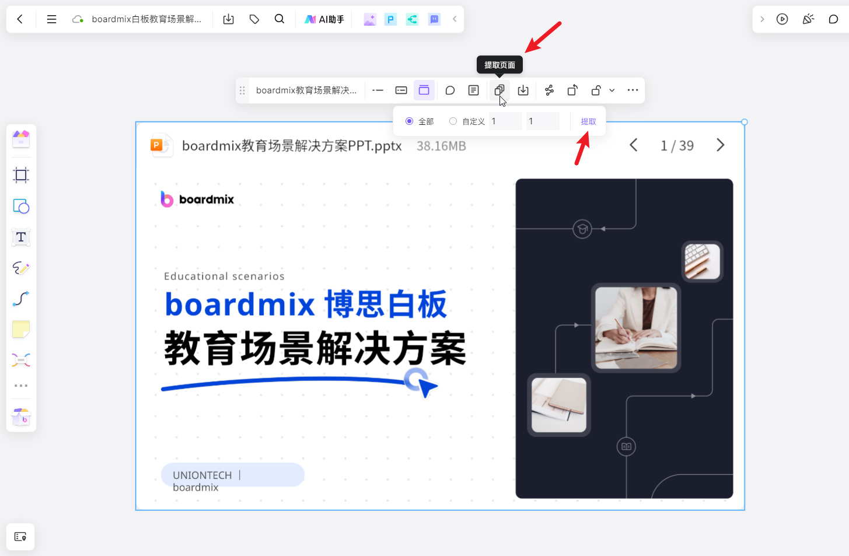The height and width of the screenshot is (556, 849).
Task: Launch the AI image generation icon
Action: [x=369, y=19]
